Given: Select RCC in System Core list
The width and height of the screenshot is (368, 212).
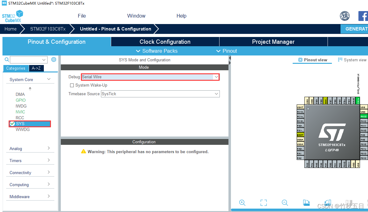Looking at the screenshot, I should coord(20,118).
